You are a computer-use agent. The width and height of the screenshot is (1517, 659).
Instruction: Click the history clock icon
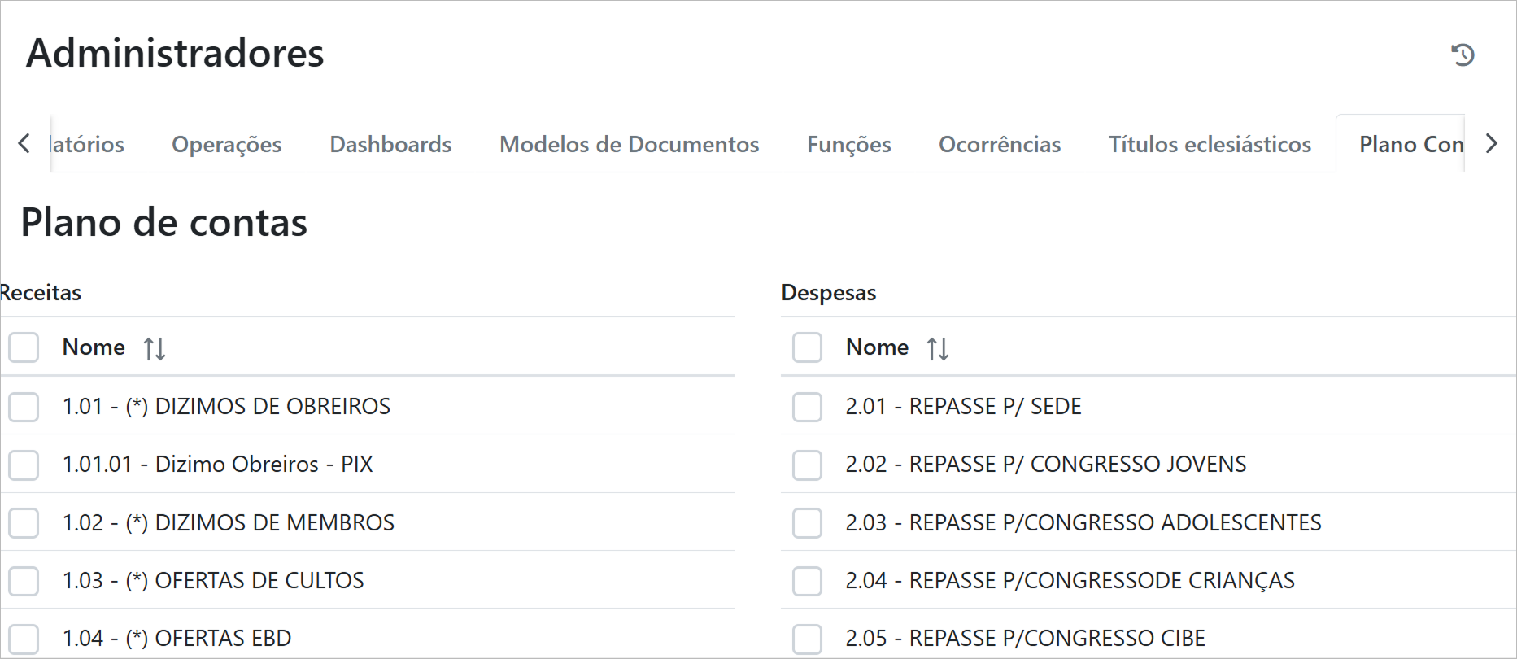pyautogui.click(x=1463, y=55)
